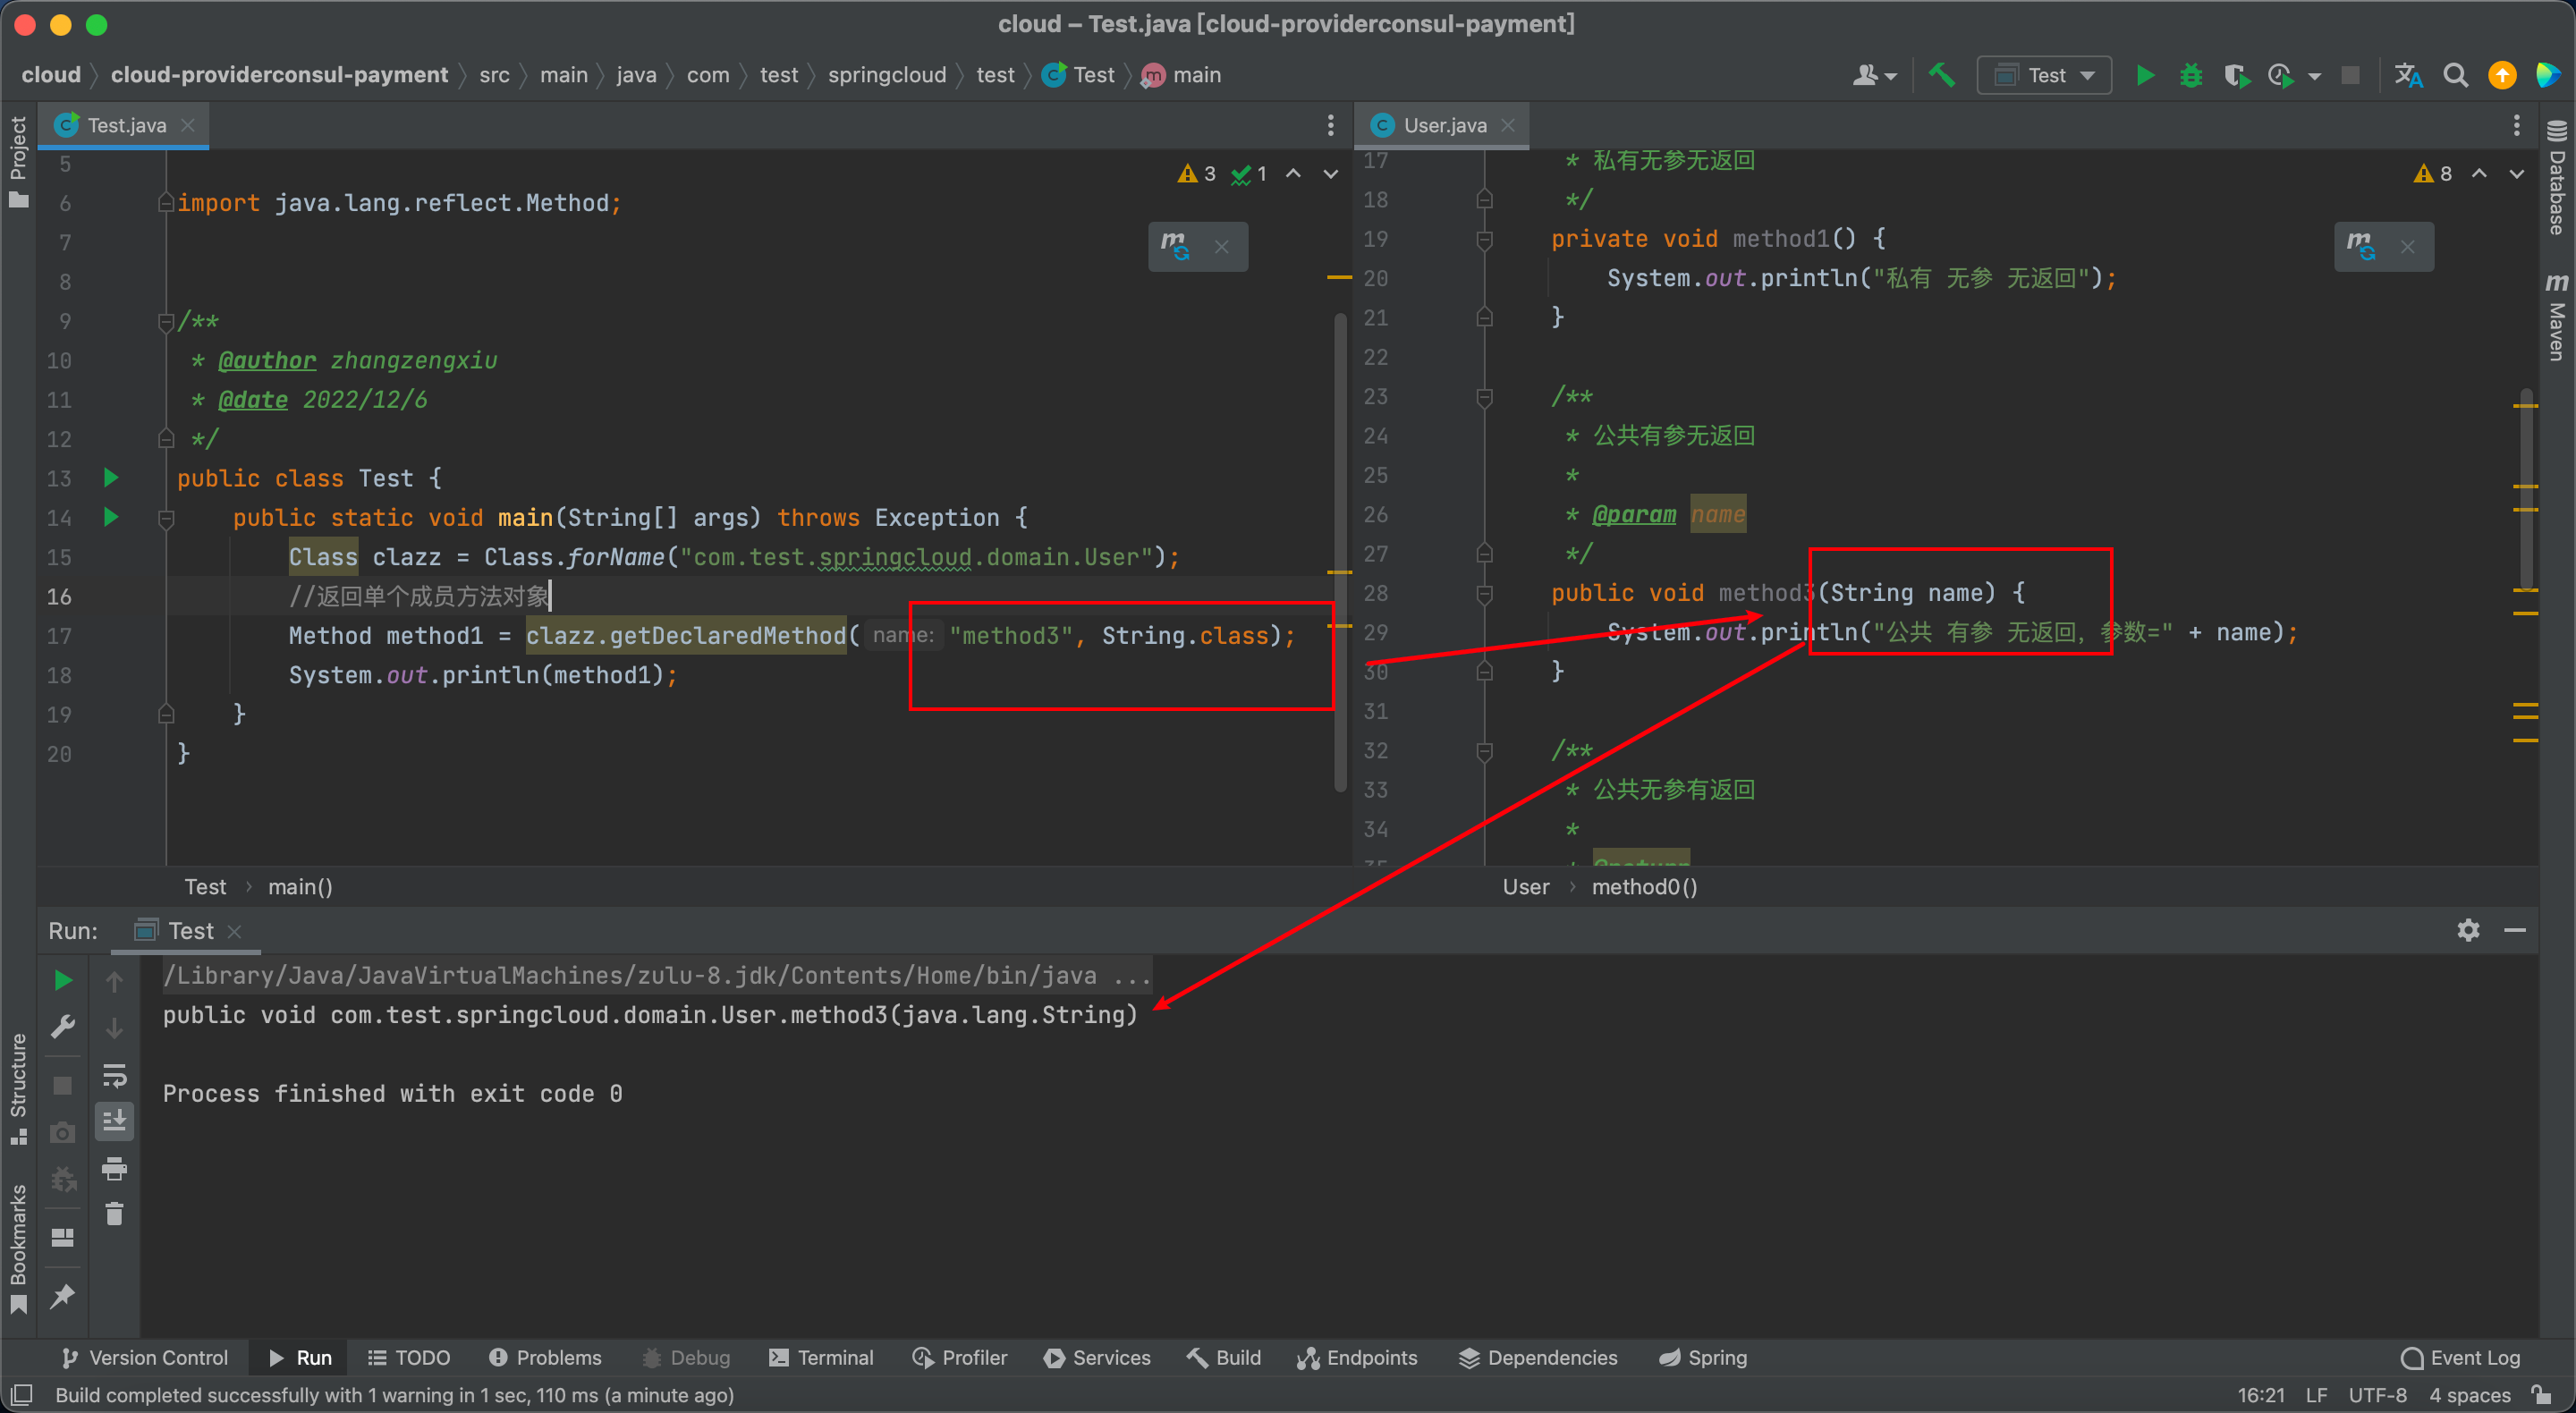Screen dimensions: 2576x1413
Task: Open Terminal tool window
Action: click(x=821, y=1357)
